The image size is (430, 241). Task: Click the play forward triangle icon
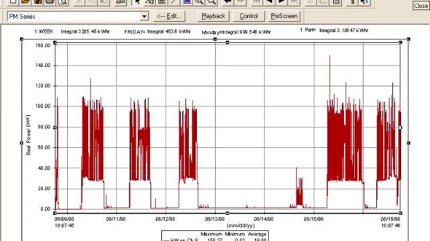point(282,2)
